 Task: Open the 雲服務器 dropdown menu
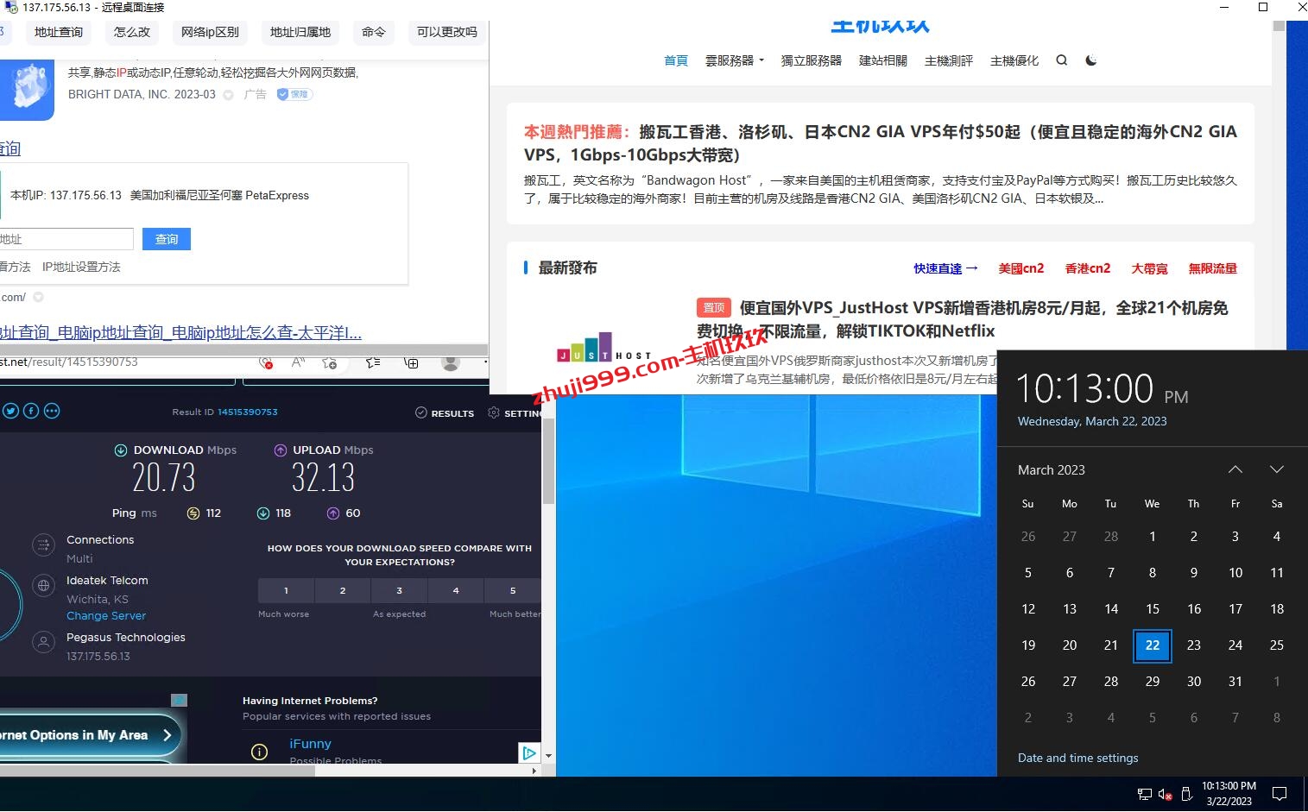tap(735, 60)
